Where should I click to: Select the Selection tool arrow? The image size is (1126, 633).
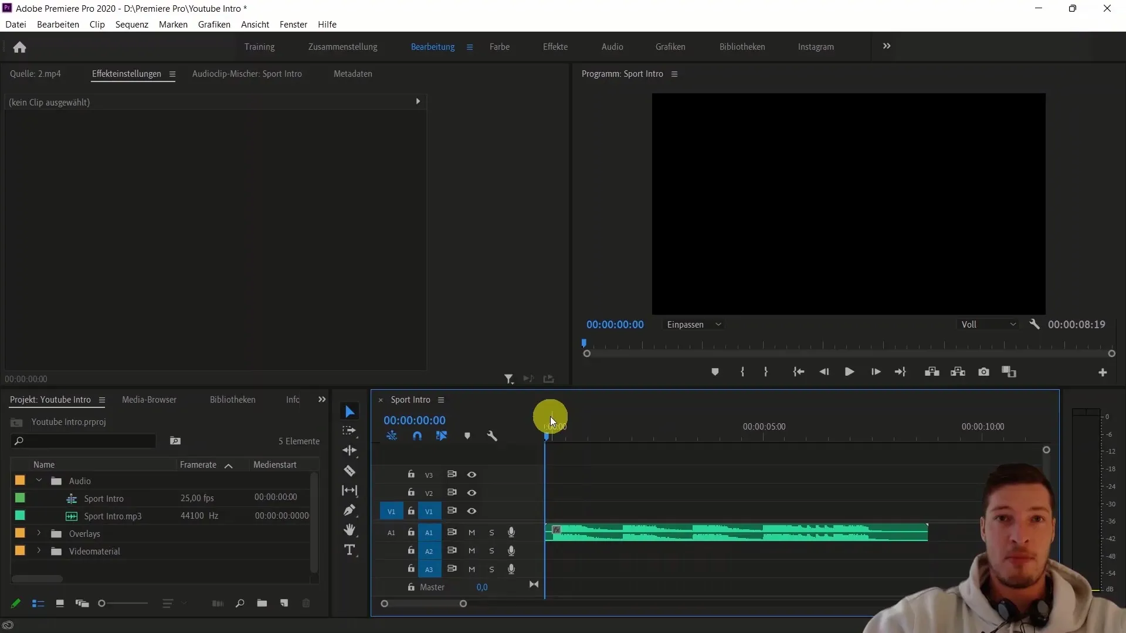click(350, 411)
